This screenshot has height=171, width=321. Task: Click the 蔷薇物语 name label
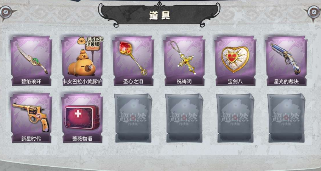coord(82,139)
